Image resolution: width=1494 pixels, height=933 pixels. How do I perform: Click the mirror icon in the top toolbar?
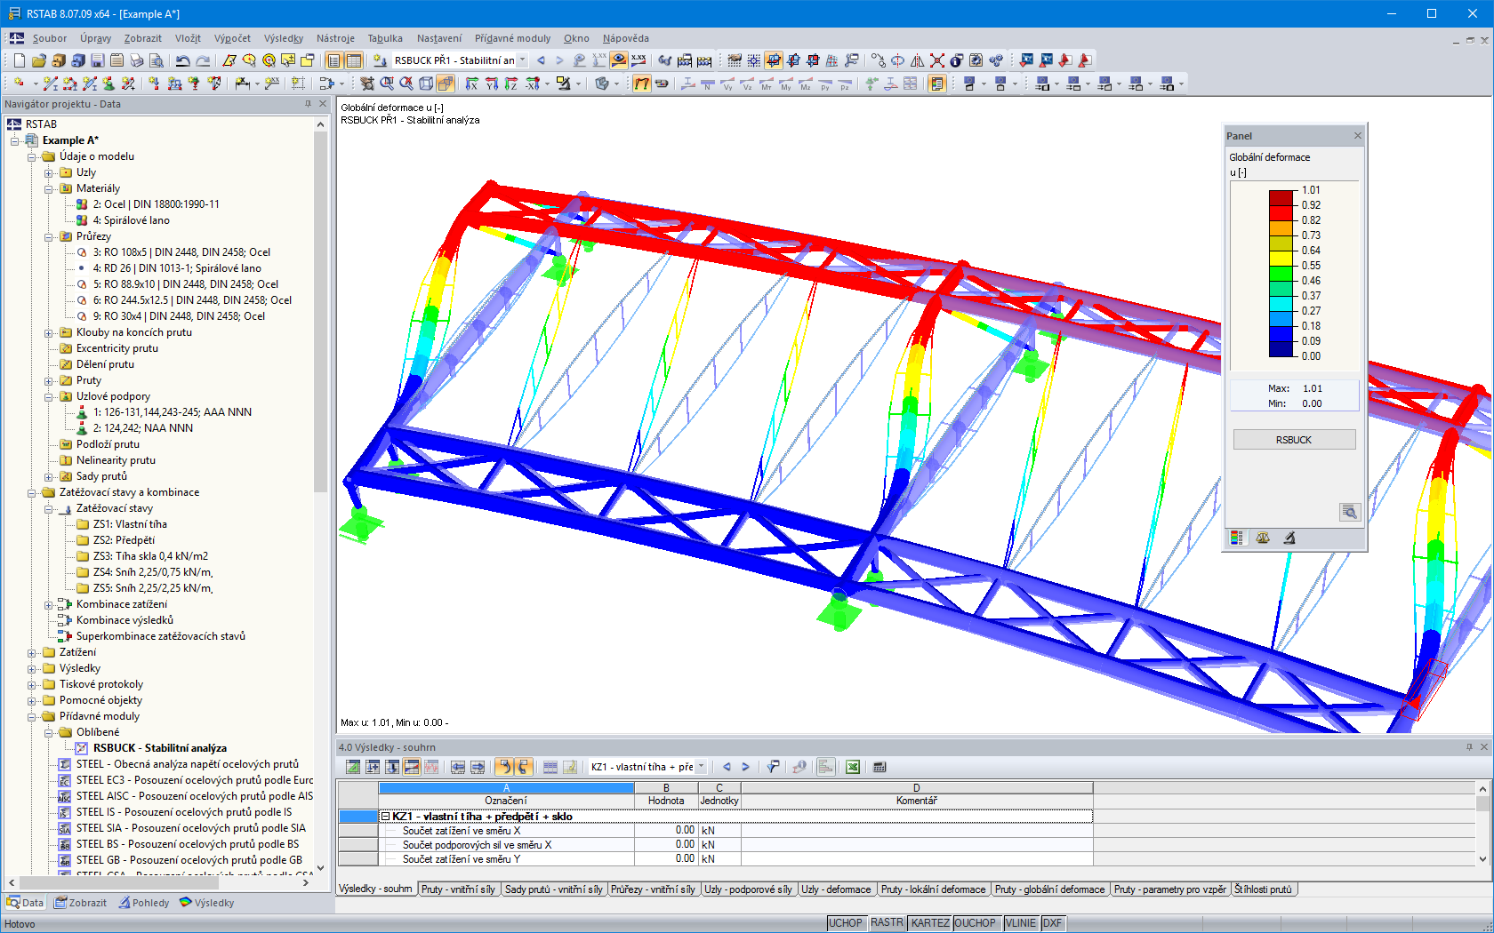tap(918, 60)
